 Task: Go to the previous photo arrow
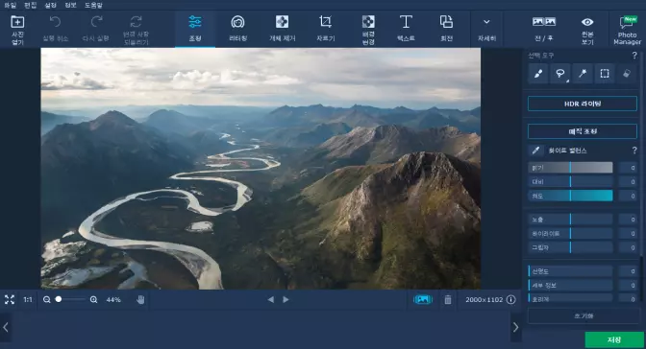click(x=271, y=300)
